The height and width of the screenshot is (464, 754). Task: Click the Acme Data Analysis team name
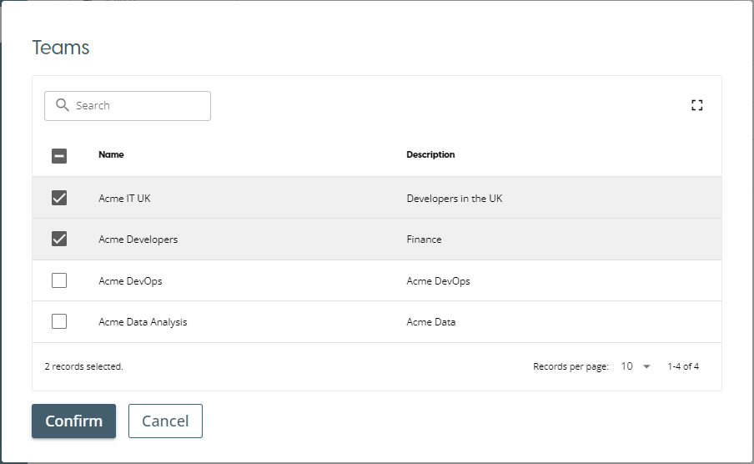coord(143,322)
